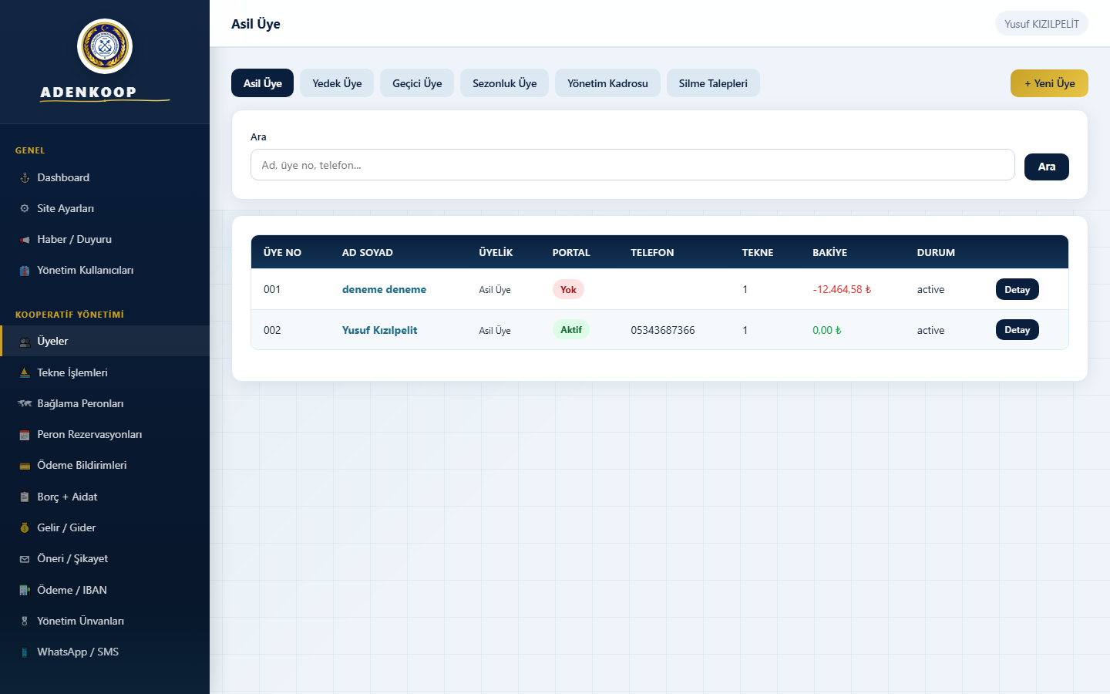Click the Borç + Aidat clipboard icon

tap(25, 497)
